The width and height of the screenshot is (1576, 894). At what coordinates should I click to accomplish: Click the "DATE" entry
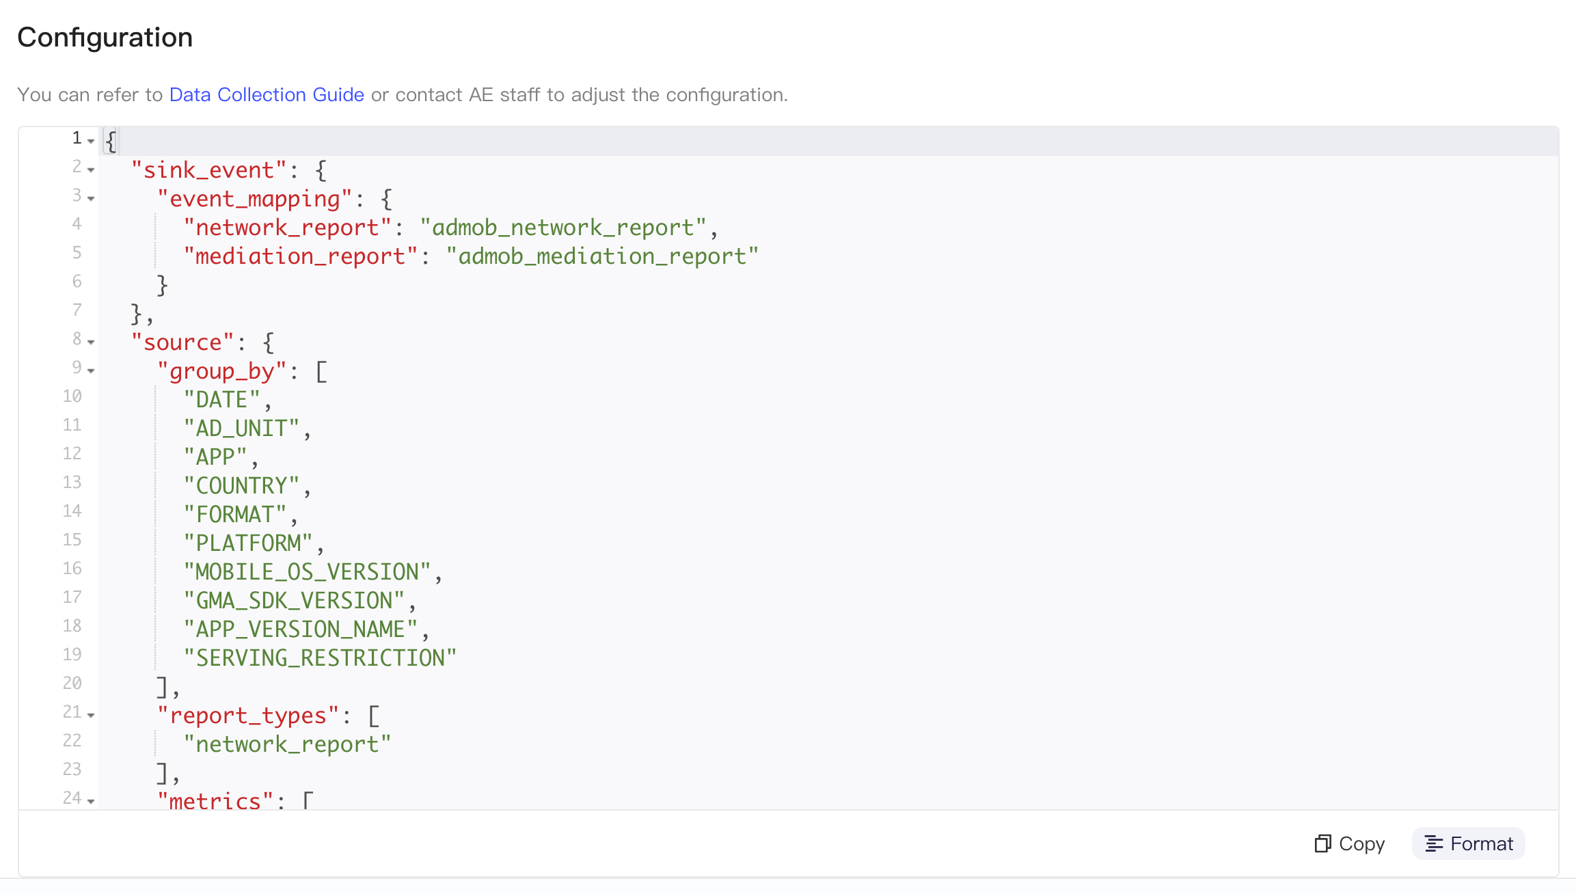(x=221, y=400)
